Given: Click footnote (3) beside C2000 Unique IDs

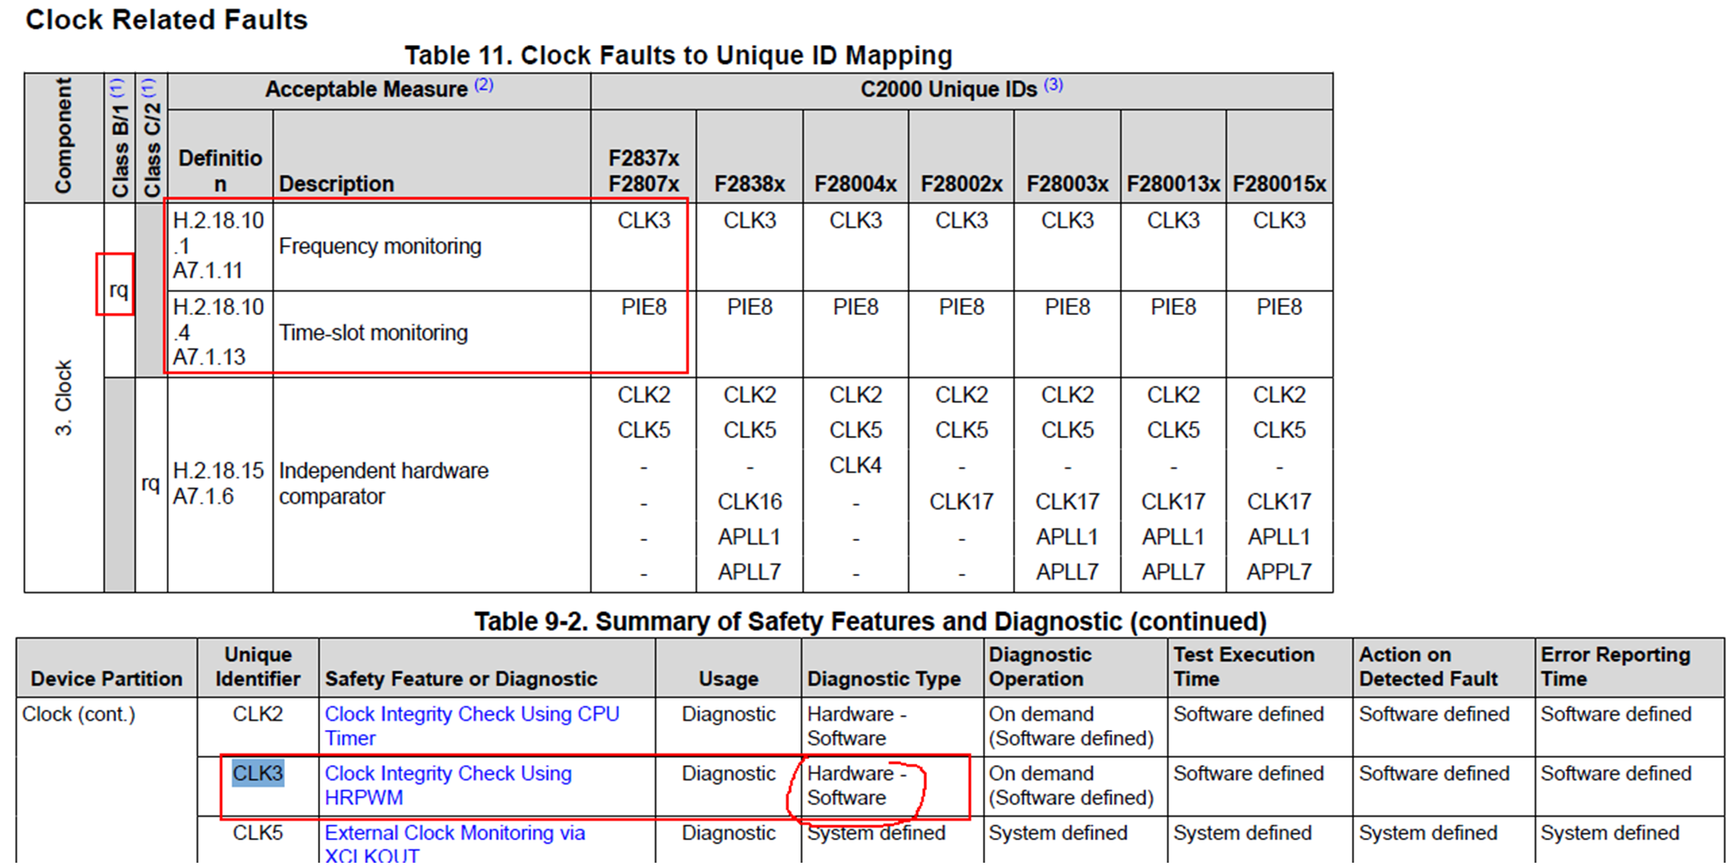Looking at the screenshot, I should 1053,85.
